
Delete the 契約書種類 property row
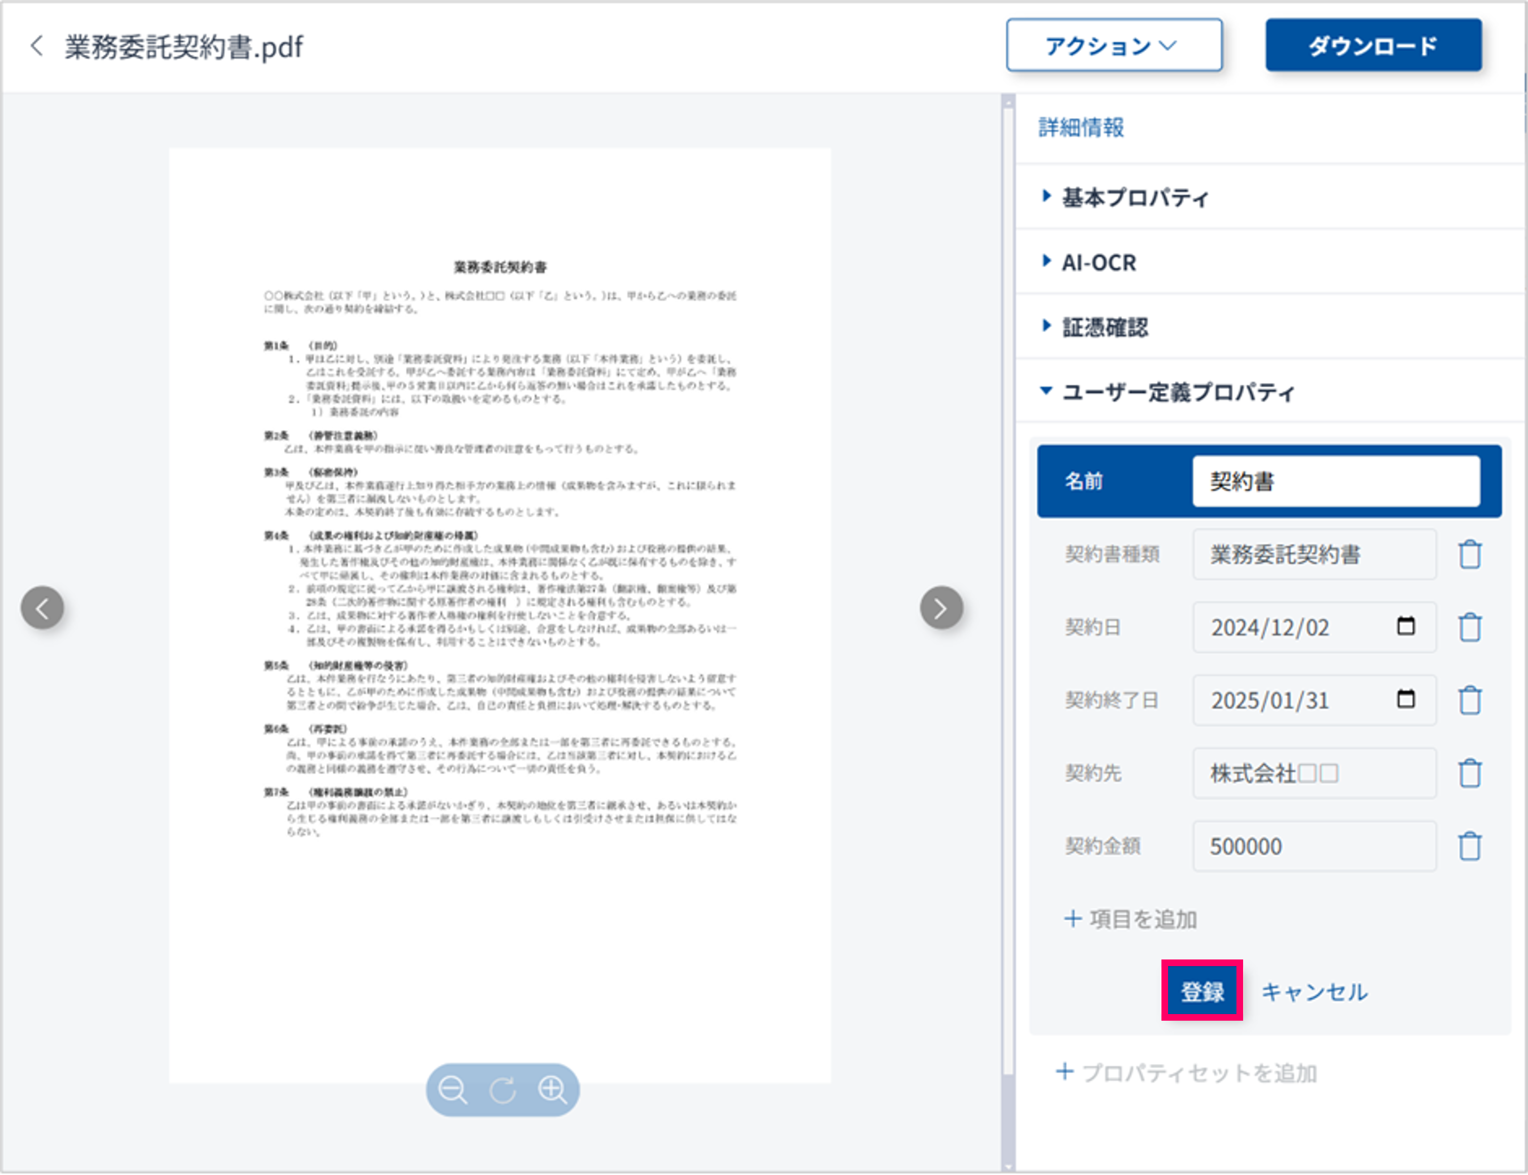tap(1469, 555)
